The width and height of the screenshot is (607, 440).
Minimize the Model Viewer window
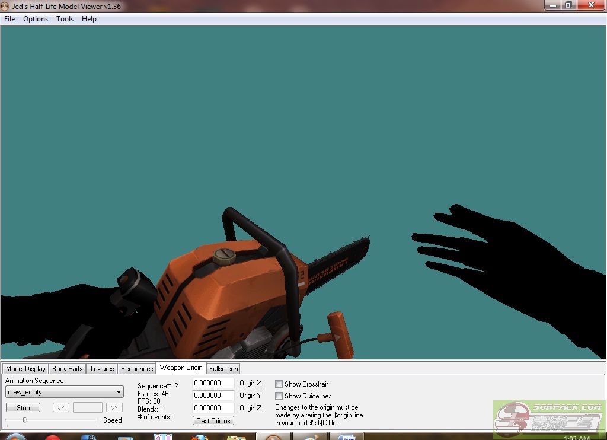point(553,5)
